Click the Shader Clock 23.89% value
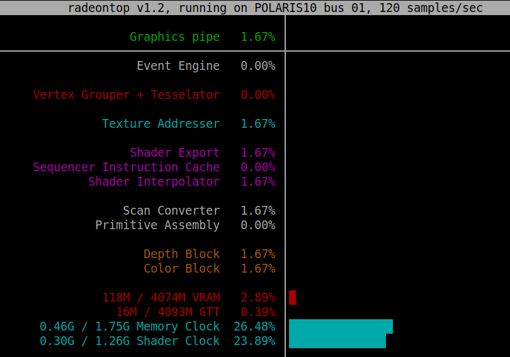This screenshot has height=357, width=510. click(x=254, y=341)
